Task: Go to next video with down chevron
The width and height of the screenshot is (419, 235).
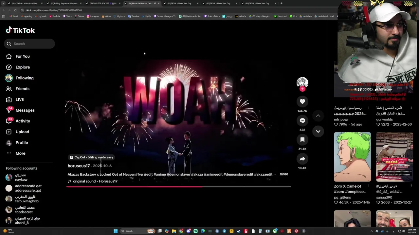Action: [x=318, y=131]
